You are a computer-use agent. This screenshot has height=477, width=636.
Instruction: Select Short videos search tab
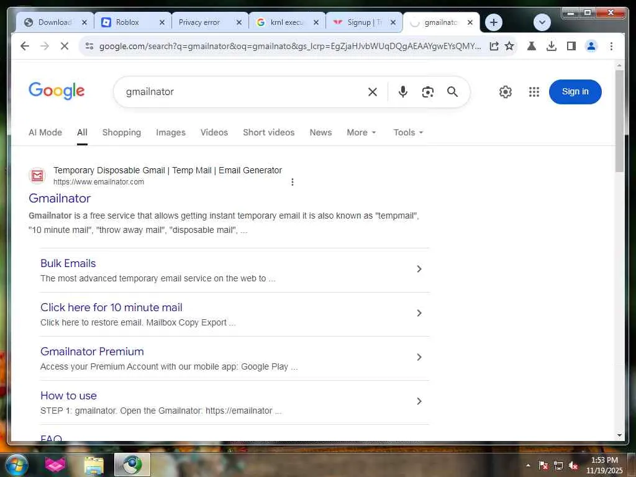[x=268, y=132]
